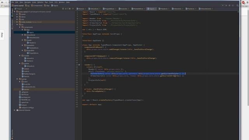Open the Edit menu
Image resolution: width=249 pixels, height=140 pixels.
(17, 2)
